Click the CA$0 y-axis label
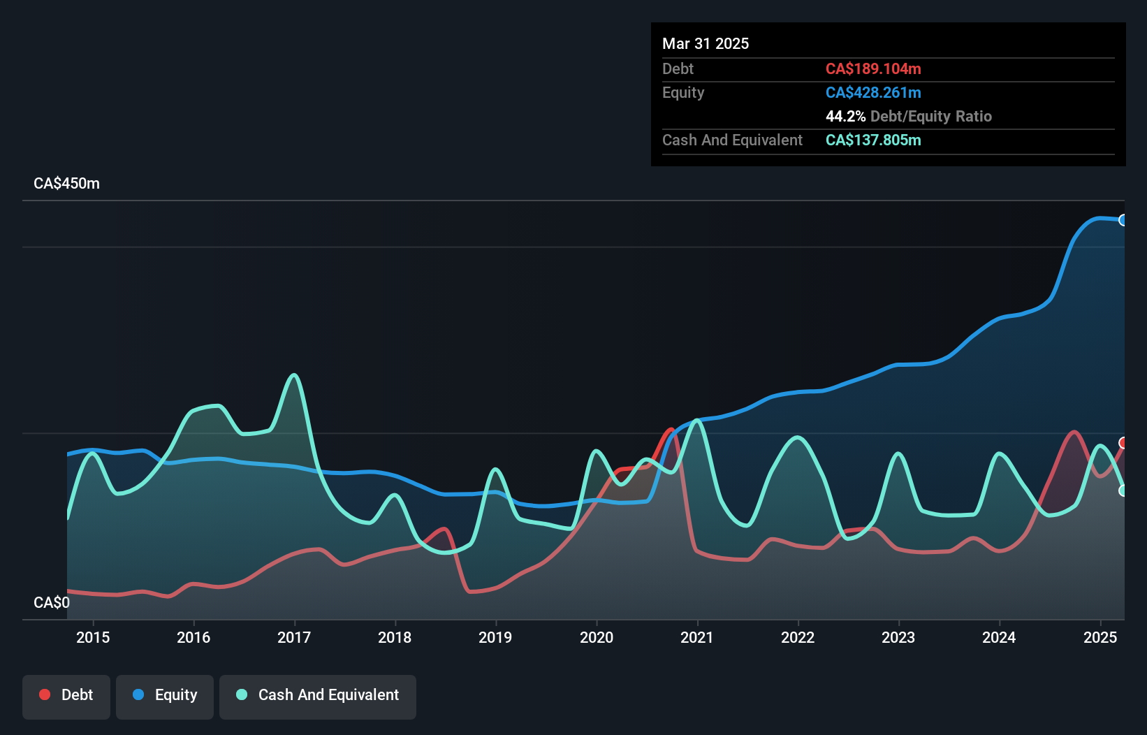The height and width of the screenshot is (735, 1147). pos(52,603)
